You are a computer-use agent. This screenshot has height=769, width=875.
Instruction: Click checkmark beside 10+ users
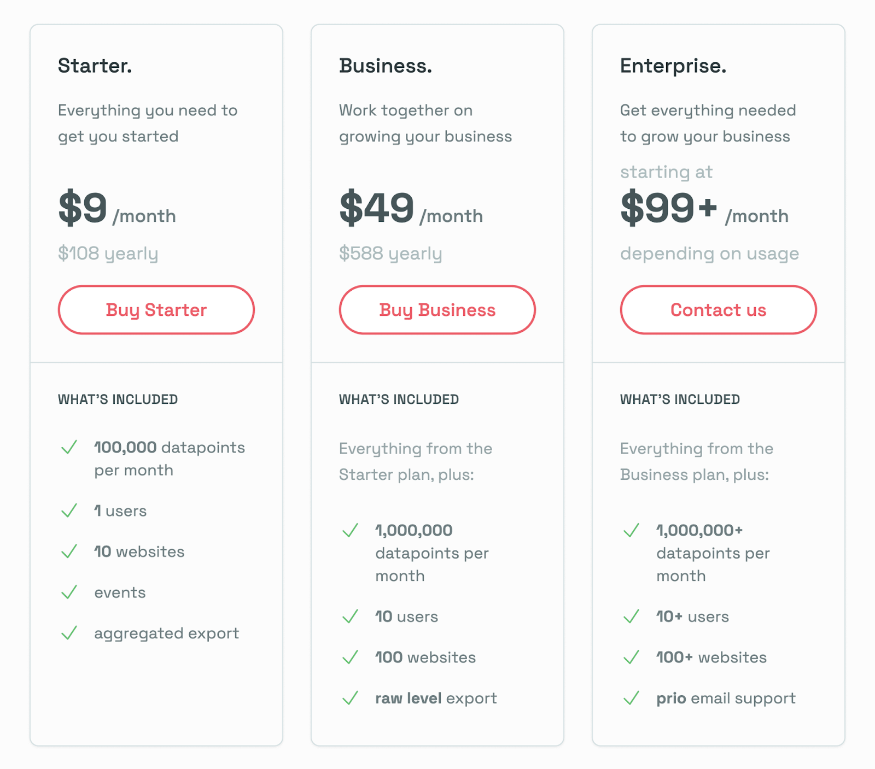(x=632, y=617)
